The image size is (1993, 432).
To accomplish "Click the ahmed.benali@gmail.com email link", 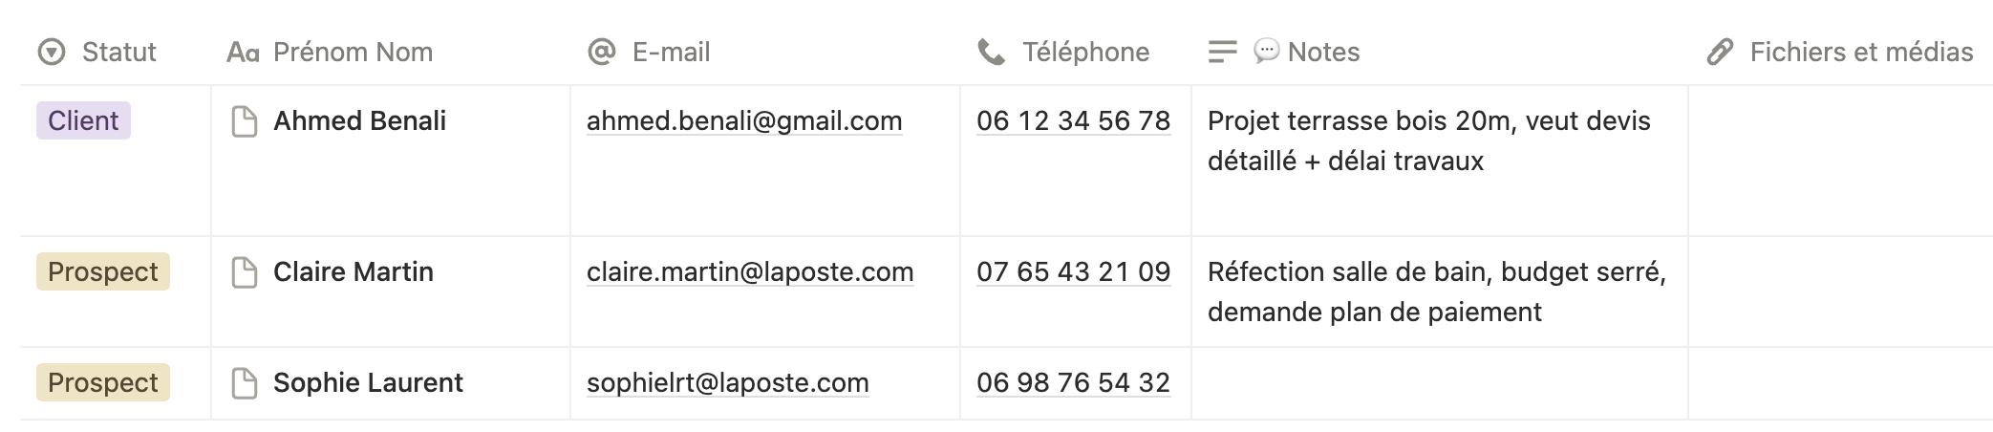I will pos(743,121).
